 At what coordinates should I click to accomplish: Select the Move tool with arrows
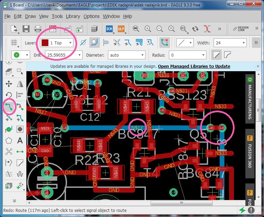tap(9, 84)
